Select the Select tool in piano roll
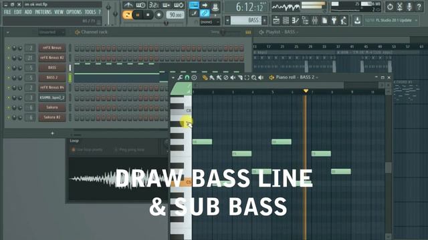 (247, 77)
